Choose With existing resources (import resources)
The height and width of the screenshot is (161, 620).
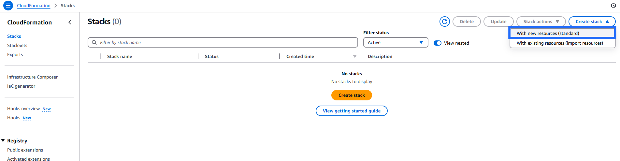[559, 43]
